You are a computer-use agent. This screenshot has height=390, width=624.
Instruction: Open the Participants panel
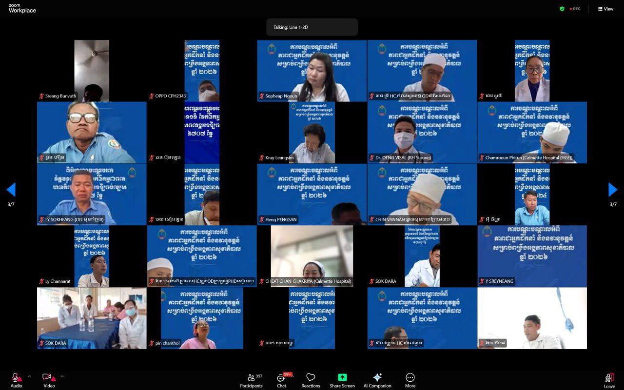point(251,380)
